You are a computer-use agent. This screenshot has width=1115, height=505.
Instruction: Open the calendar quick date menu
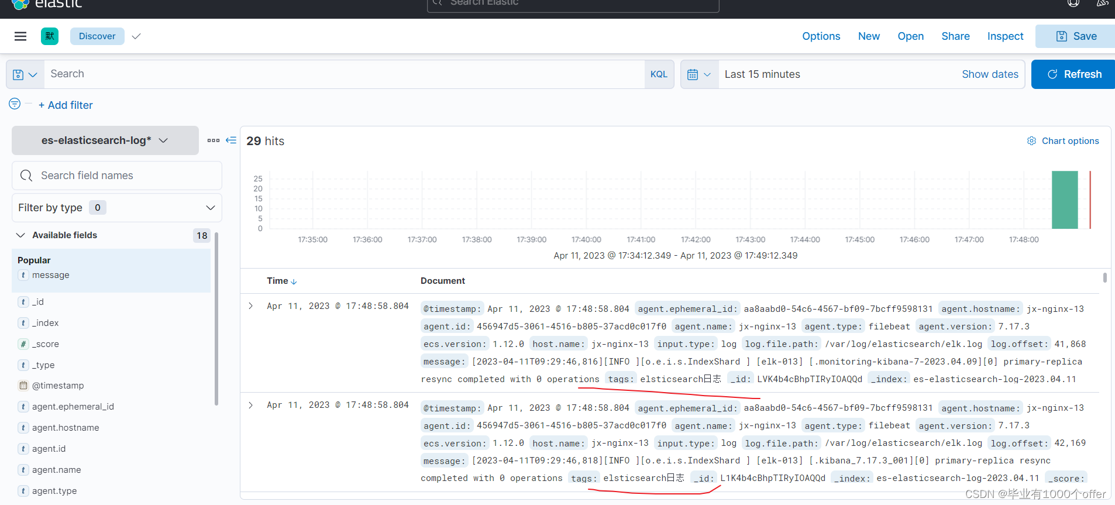(x=700, y=74)
